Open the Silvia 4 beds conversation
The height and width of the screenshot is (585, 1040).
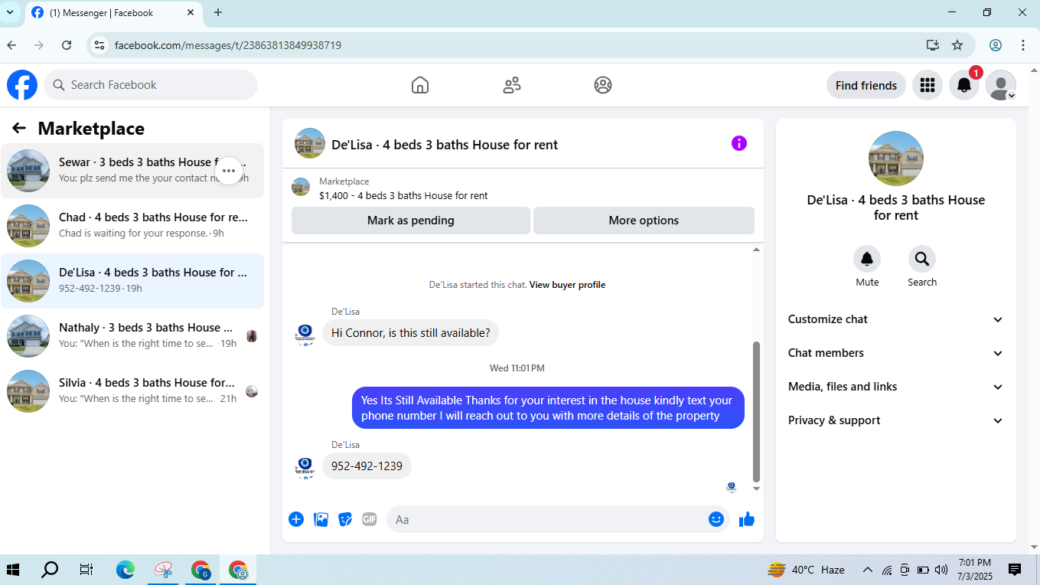click(132, 391)
